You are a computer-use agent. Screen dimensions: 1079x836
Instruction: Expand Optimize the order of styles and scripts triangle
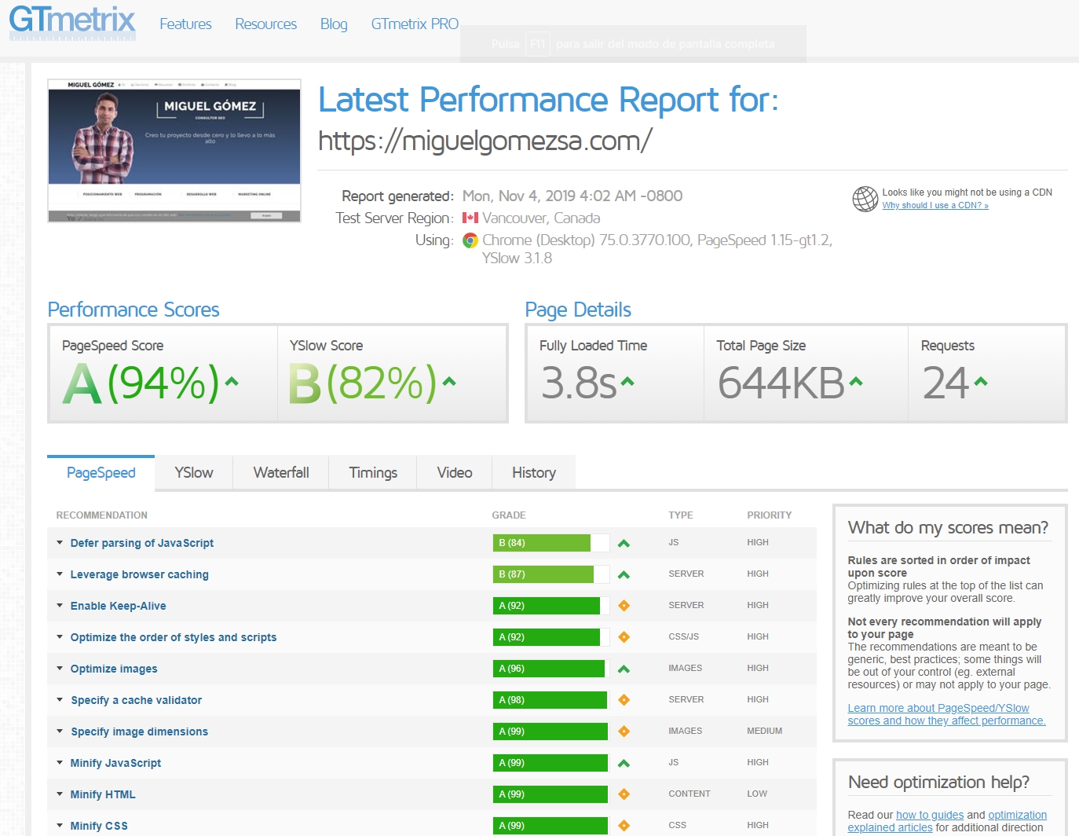[60, 636]
